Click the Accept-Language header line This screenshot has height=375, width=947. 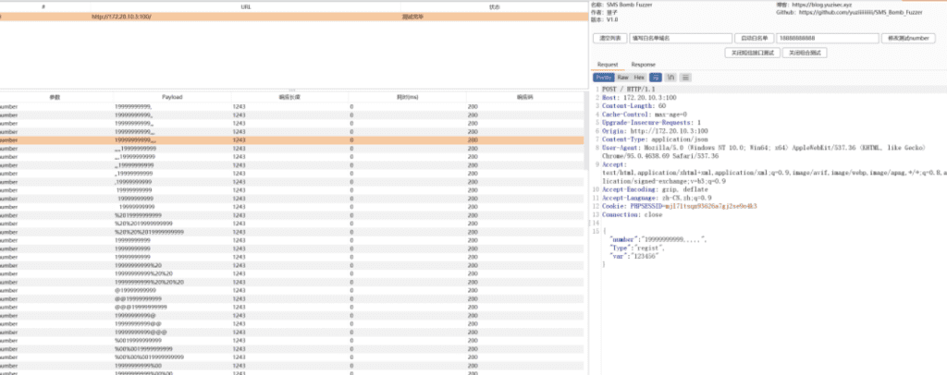658,198
